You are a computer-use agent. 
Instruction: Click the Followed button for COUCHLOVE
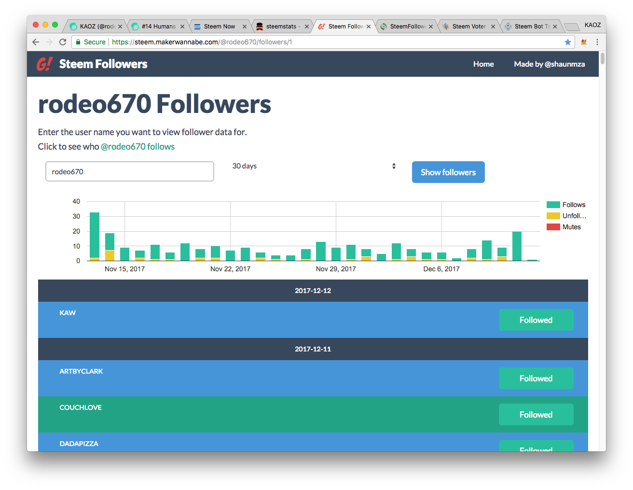[x=536, y=415]
